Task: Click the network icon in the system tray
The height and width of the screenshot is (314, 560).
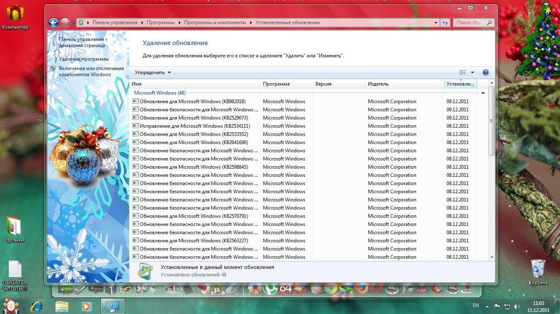Action: pyautogui.click(x=507, y=306)
